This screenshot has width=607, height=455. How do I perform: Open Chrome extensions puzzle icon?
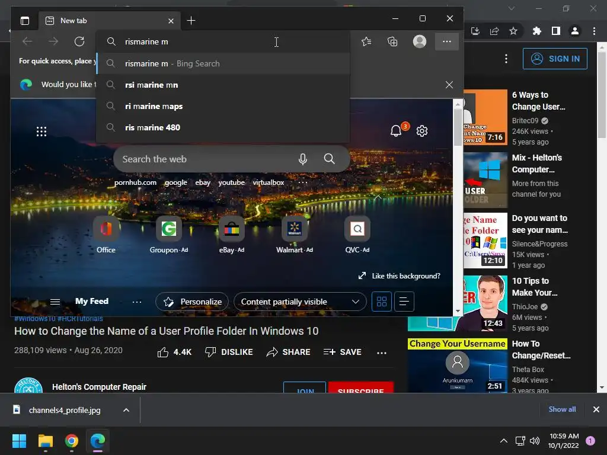[536, 31]
